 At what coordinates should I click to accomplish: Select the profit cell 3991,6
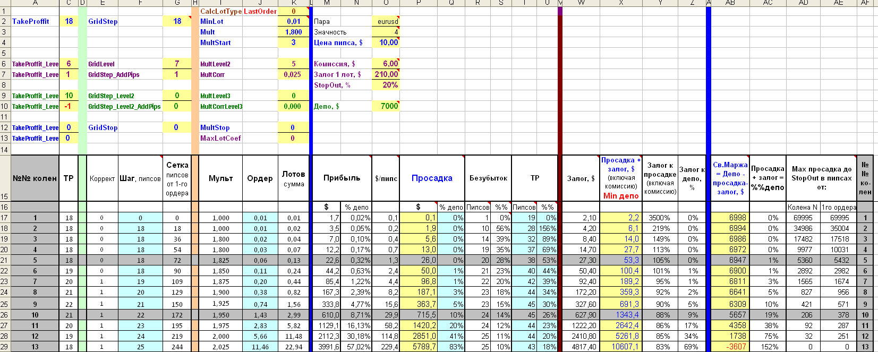click(326, 347)
